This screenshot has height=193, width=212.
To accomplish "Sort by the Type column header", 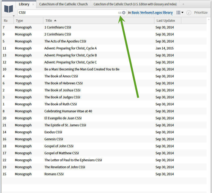I will pos(29,20).
